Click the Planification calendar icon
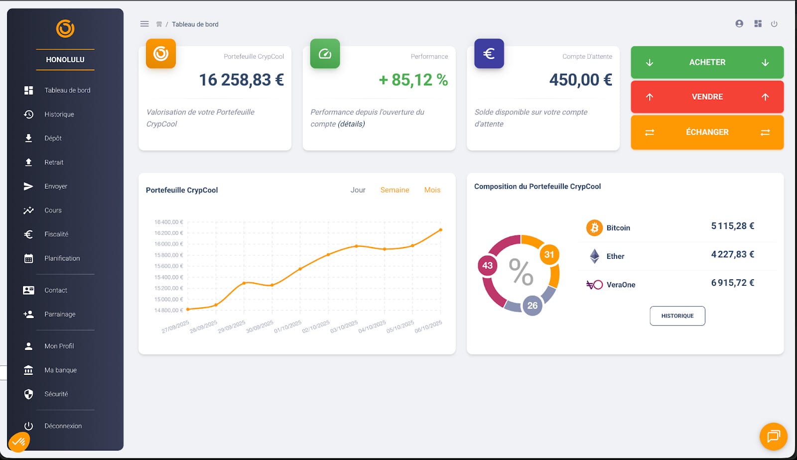797x460 pixels. pos(28,258)
